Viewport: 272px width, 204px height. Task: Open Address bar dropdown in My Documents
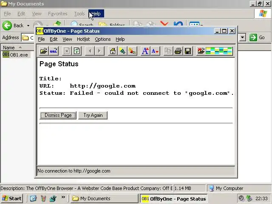click(x=242, y=37)
